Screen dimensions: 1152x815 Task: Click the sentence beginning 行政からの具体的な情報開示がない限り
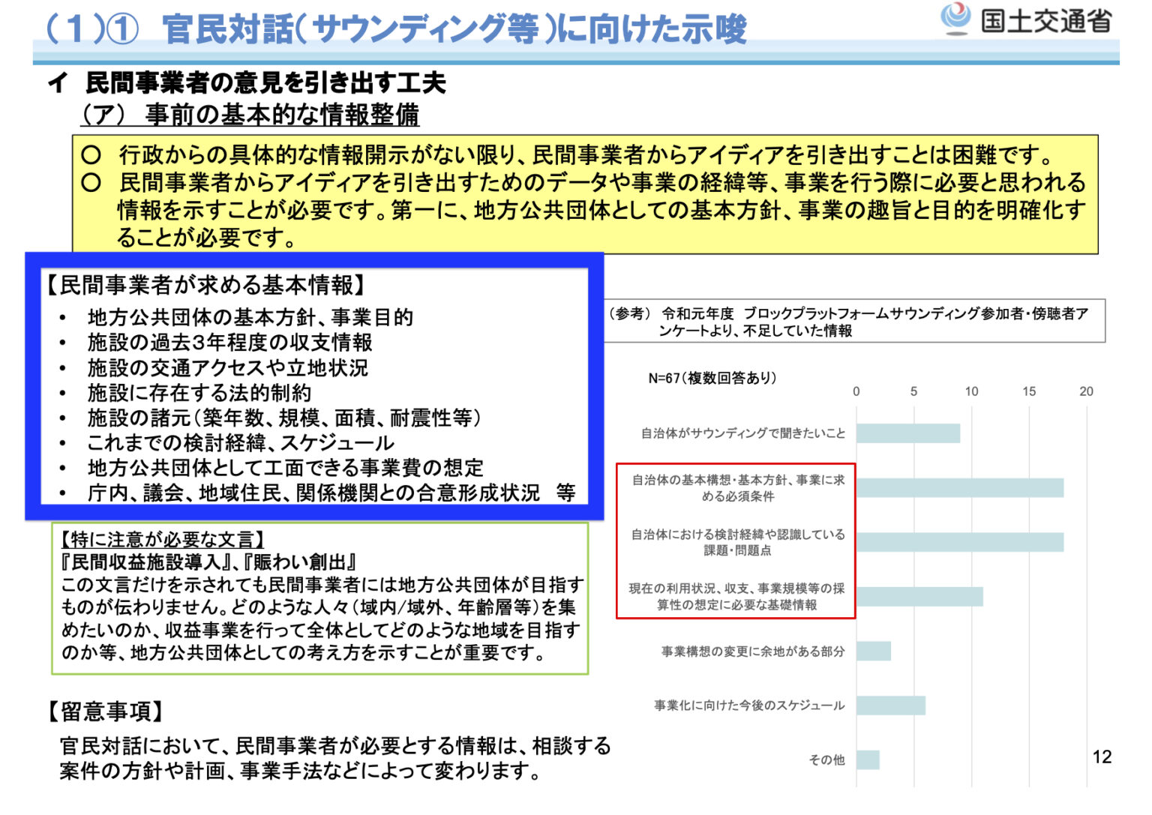click(x=586, y=155)
